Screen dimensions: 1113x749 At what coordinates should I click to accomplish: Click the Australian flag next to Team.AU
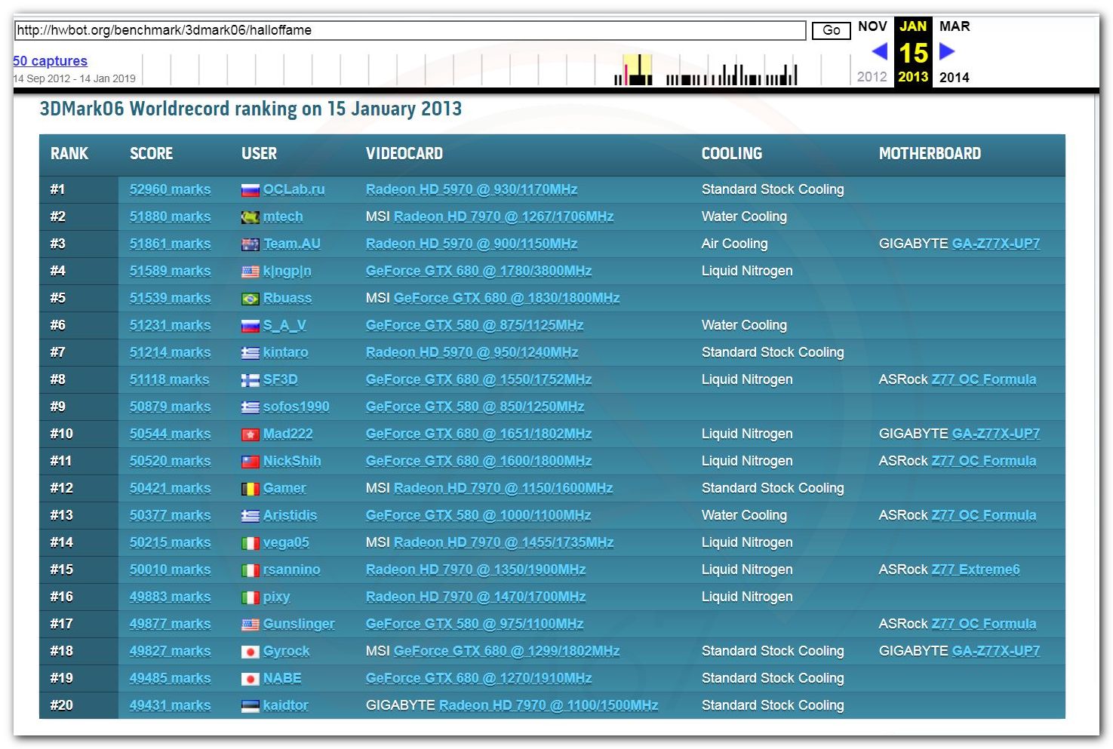[250, 244]
